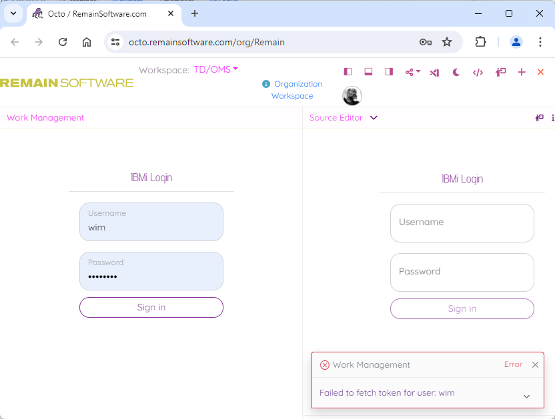This screenshot has width=555, height=419.
Task: Open the browser home page
Action: [x=87, y=42]
